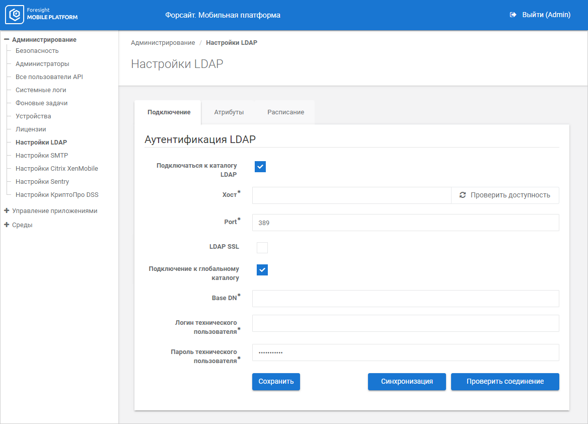588x424 pixels.
Task: Select the Port field with 389
Action: (405, 223)
